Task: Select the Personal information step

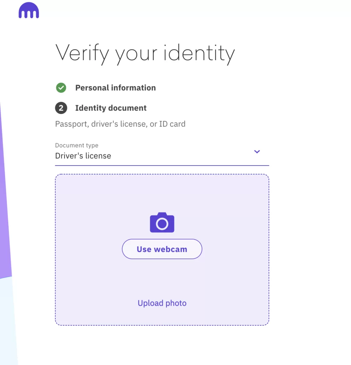Action: 115,88
